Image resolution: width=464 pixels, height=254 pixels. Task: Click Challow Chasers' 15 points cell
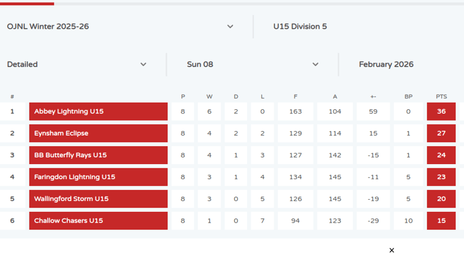click(441, 221)
